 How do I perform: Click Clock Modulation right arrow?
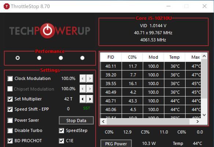tap(90, 79)
